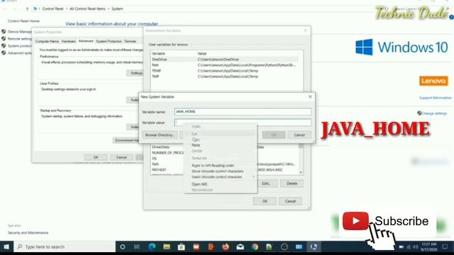Open the Windows Start menu
Screen dimensions: 454x255
(6, 246)
